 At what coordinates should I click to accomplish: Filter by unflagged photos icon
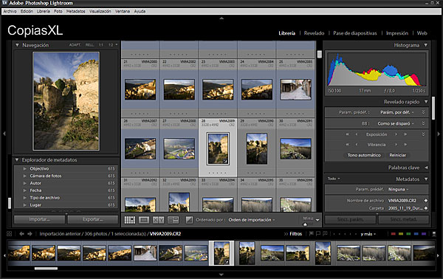point(318,234)
